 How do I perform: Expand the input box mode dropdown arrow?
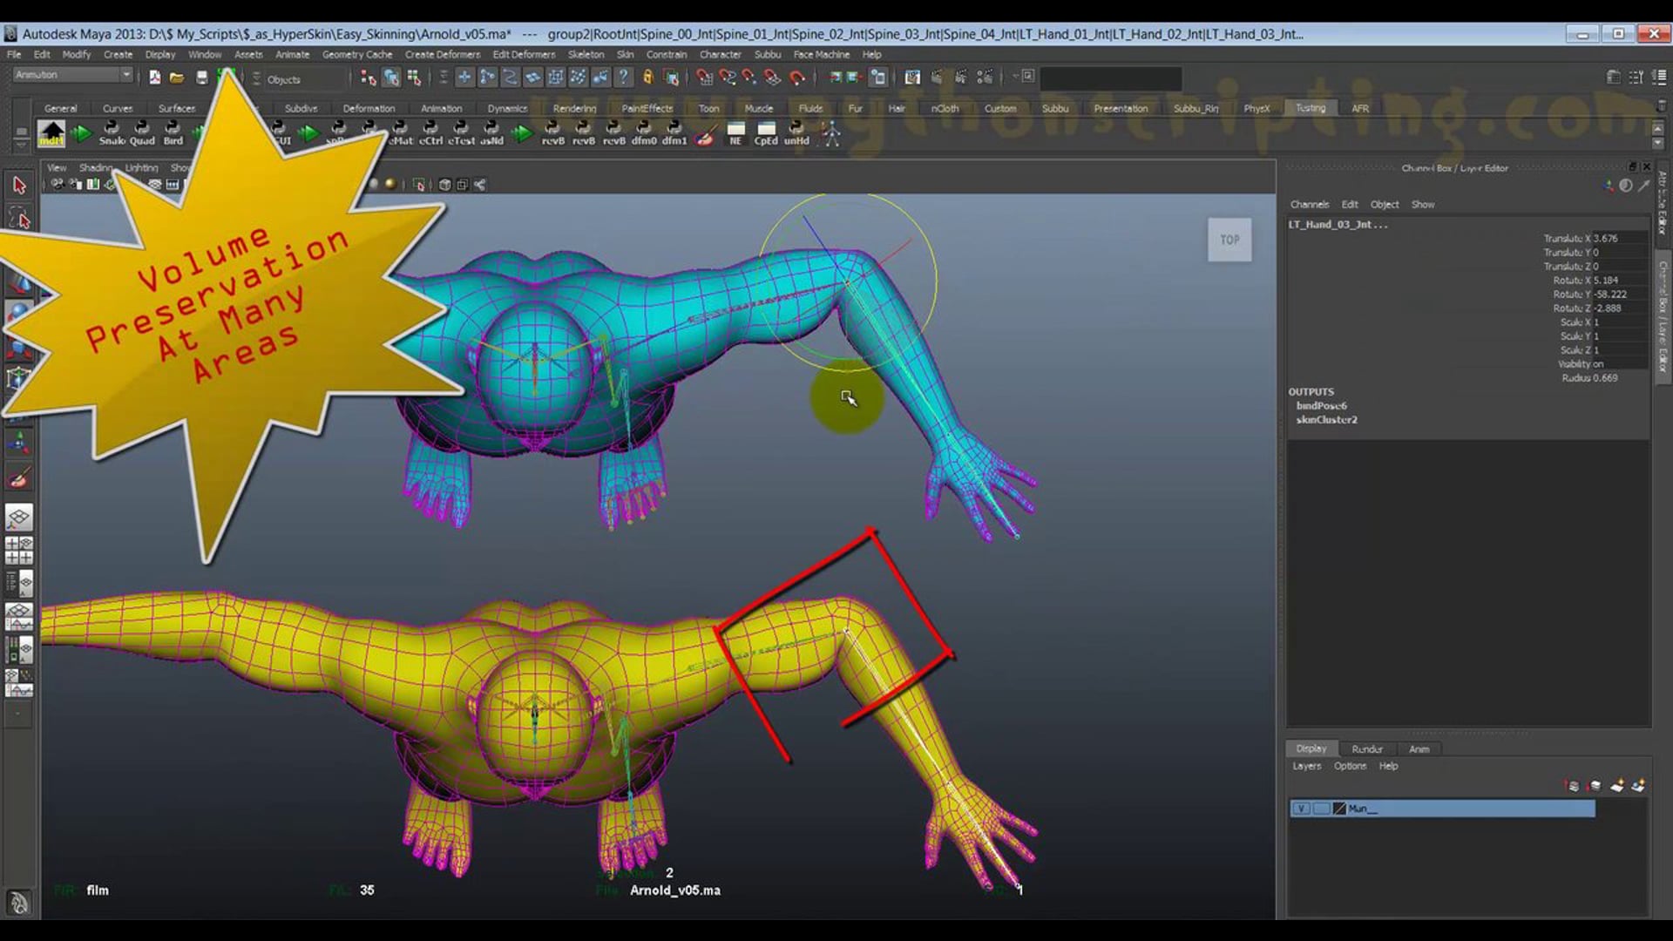pos(1016,77)
